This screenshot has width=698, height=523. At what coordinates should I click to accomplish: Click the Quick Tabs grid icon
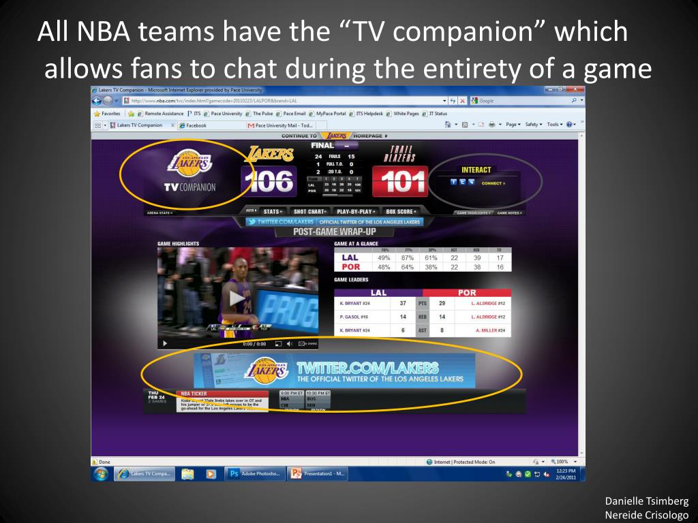97,125
